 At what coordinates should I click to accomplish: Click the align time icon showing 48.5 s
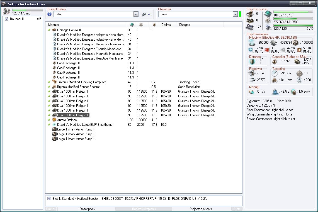point(275,92)
